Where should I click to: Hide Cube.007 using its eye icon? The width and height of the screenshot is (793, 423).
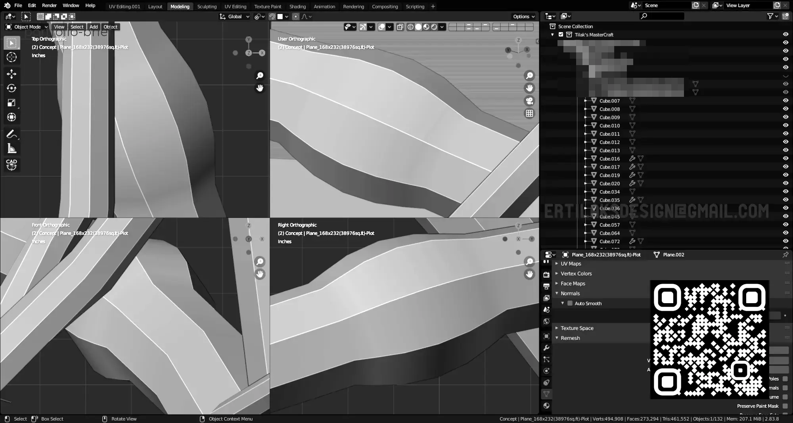point(785,100)
